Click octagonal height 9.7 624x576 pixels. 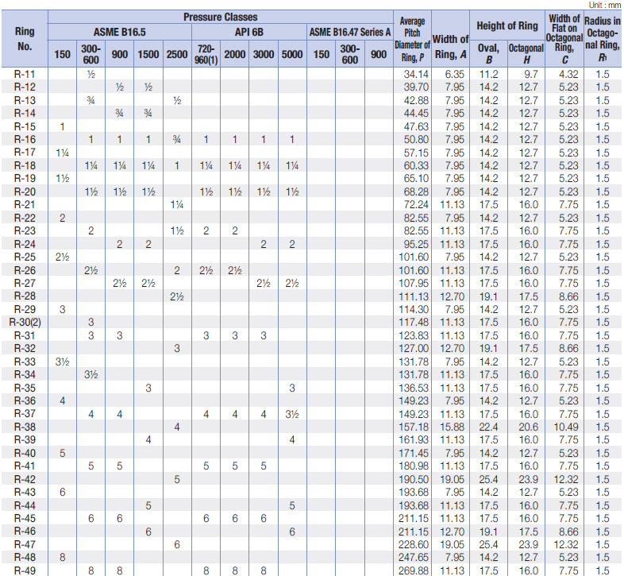(531, 74)
